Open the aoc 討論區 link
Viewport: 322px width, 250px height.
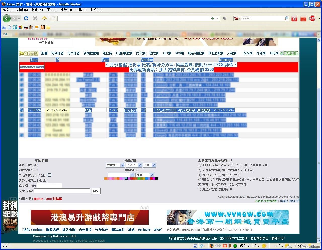pos(54,199)
